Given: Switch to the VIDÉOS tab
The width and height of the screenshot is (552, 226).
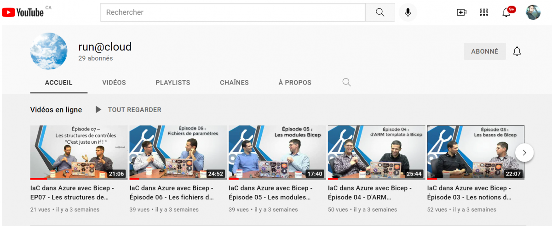Looking at the screenshot, I should click(x=114, y=83).
